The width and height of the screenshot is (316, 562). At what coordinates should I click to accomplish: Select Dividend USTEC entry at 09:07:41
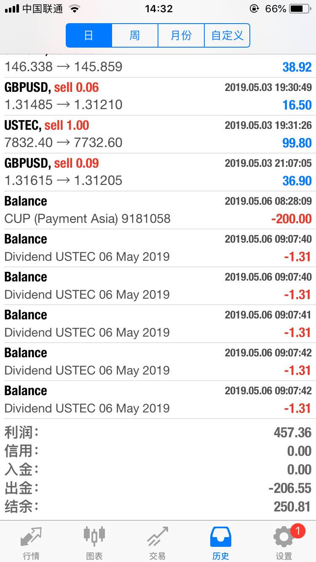158,324
